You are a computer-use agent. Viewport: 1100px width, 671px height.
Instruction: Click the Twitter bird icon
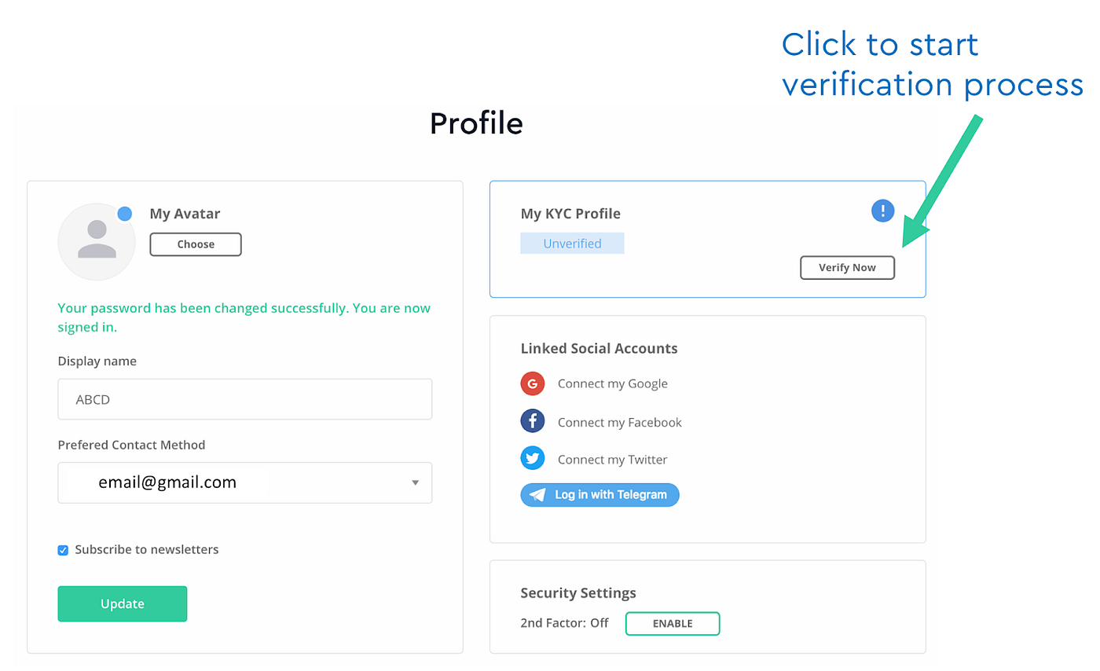(x=533, y=458)
